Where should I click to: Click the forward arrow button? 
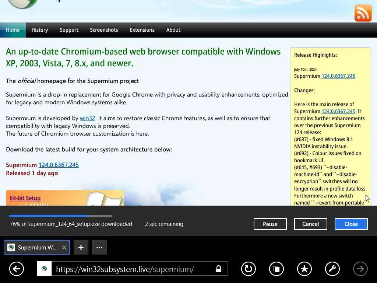point(360,269)
